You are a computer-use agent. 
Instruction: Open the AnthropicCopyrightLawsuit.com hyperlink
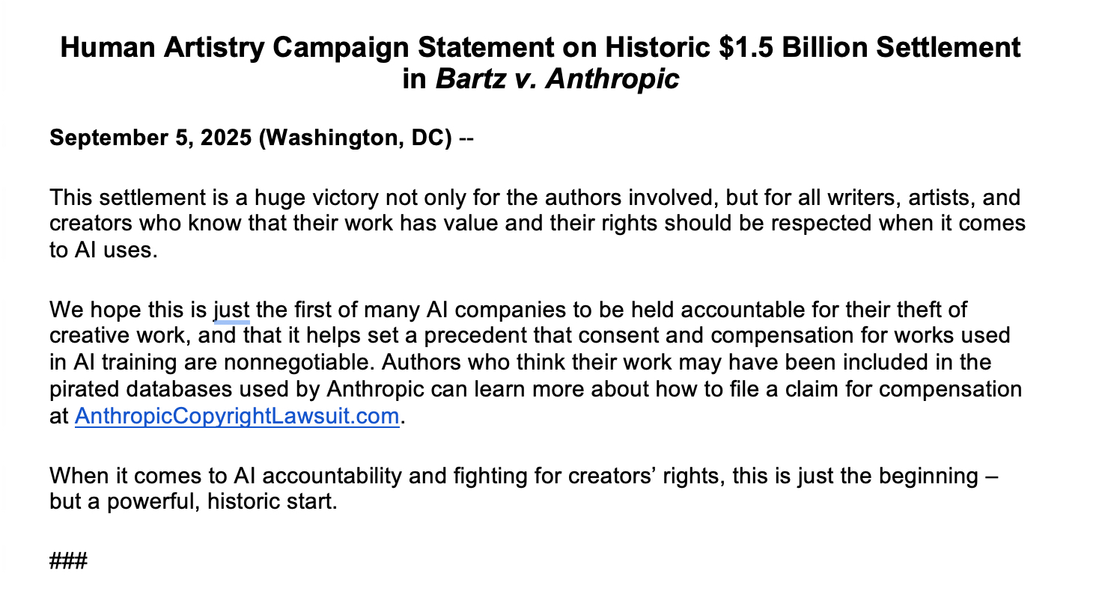pos(237,416)
